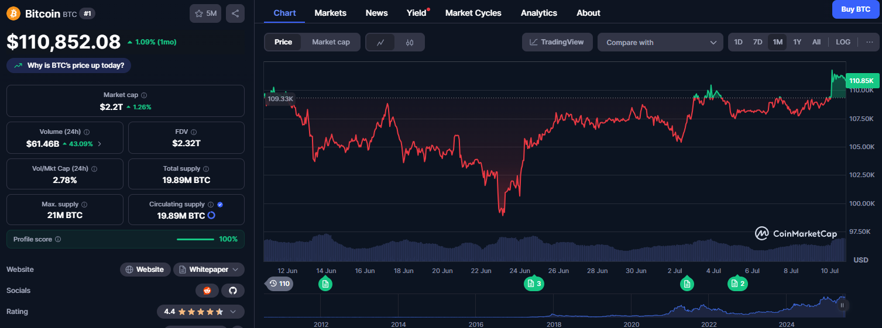Click the 110 history events badge

279,284
